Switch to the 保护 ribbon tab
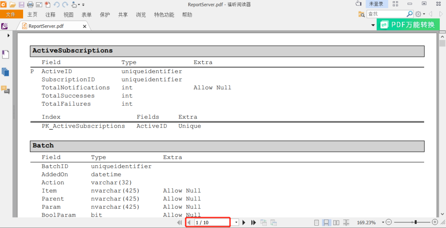This screenshot has width=446, height=228. [105, 15]
